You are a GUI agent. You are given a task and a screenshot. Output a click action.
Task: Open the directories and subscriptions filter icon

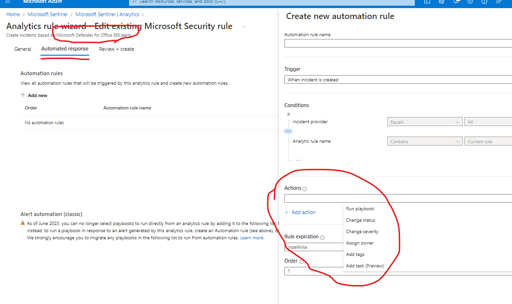point(442,1)
